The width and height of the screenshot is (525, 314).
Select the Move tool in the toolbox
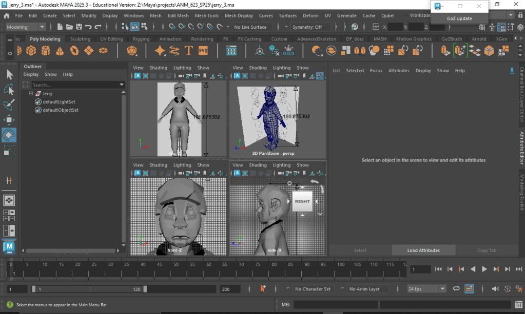9,120
